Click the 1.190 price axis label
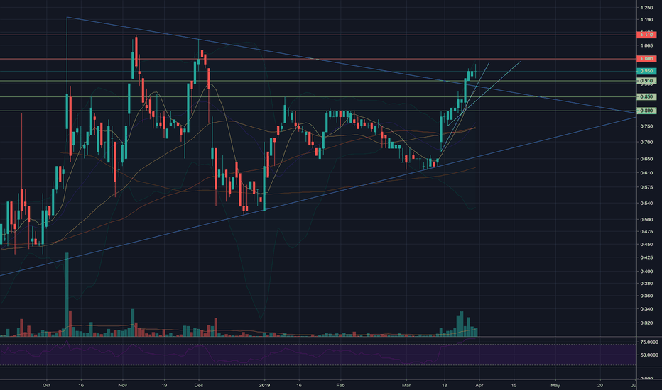Image resolution: width=662 pixels, height=390 pixels. point(646,20)
